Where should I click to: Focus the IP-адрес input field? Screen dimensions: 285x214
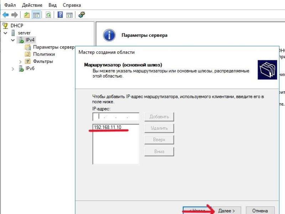116,117
